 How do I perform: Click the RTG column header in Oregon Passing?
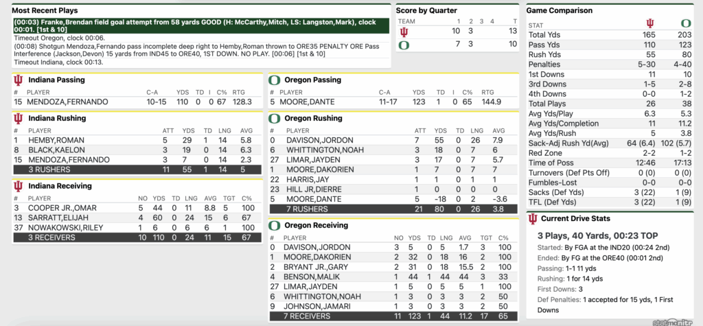487,91
